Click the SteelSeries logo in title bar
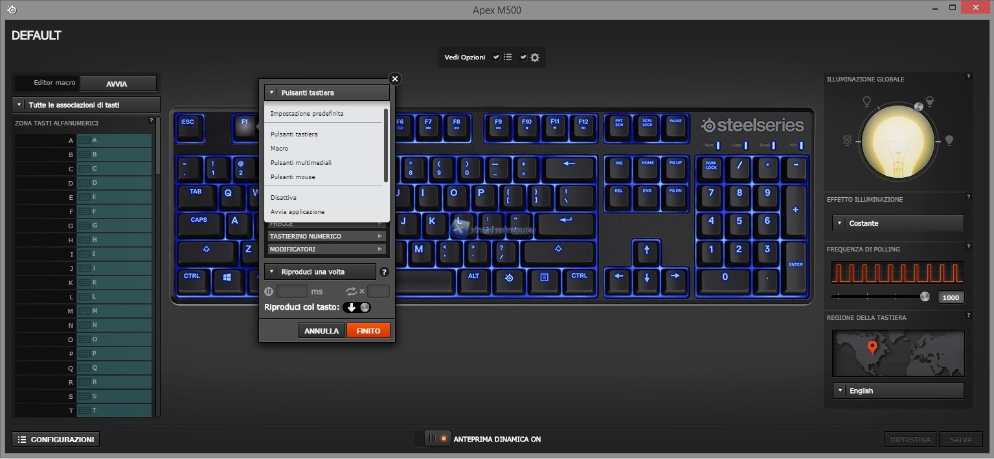 pos(12,10)
